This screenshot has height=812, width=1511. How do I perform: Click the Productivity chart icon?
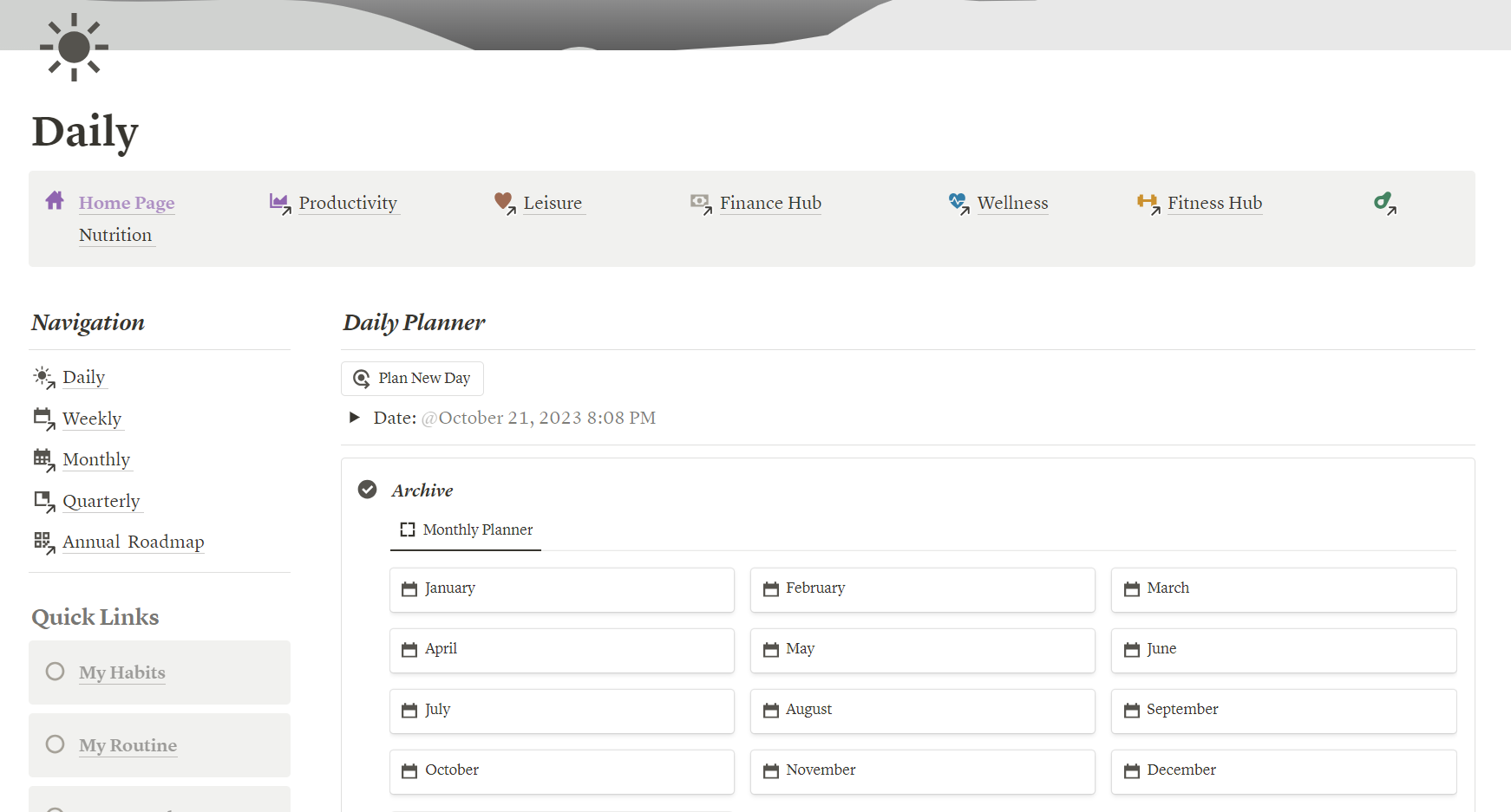click(279, 204)
